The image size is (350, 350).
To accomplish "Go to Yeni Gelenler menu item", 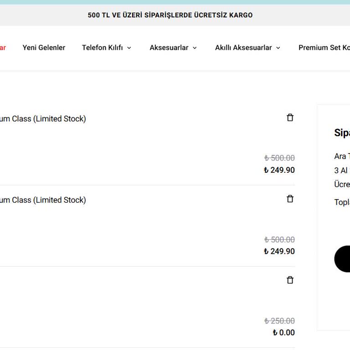I will point(44,47).
